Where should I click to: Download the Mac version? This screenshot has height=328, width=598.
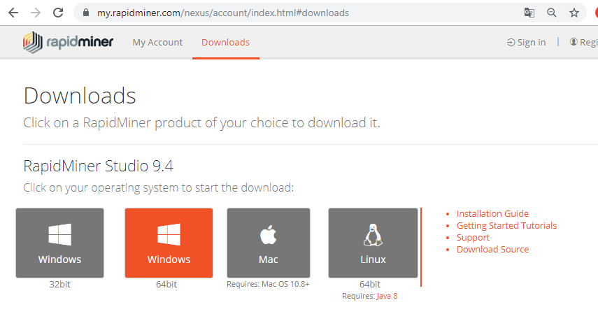(269, 243)
